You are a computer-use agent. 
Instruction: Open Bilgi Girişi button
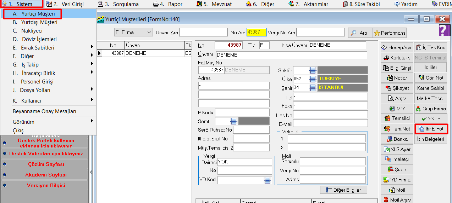pyautogui.click(x=397, y=68)
